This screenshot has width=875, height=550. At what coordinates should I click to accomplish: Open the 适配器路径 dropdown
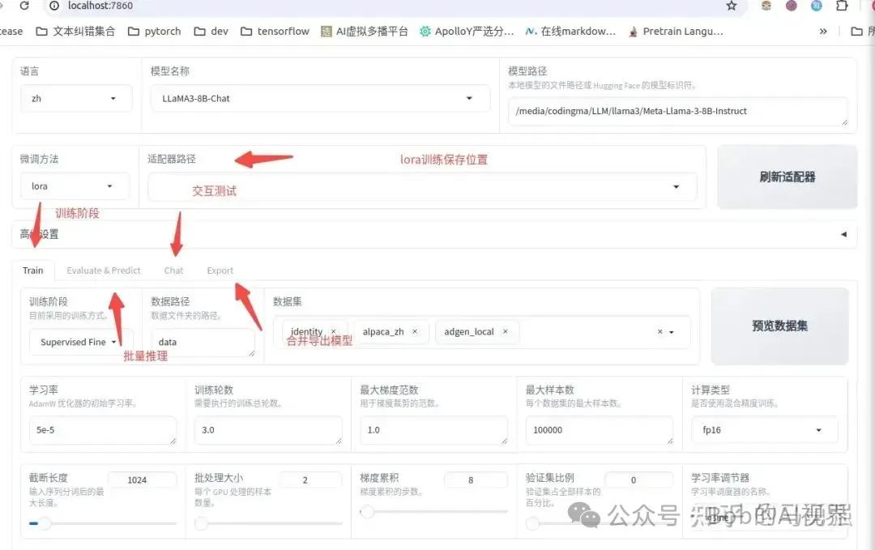422,187
